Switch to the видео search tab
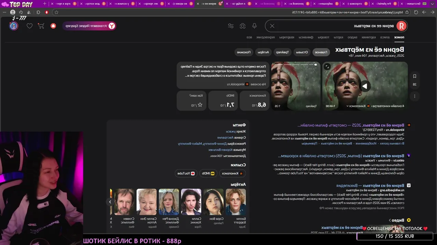 353,37
